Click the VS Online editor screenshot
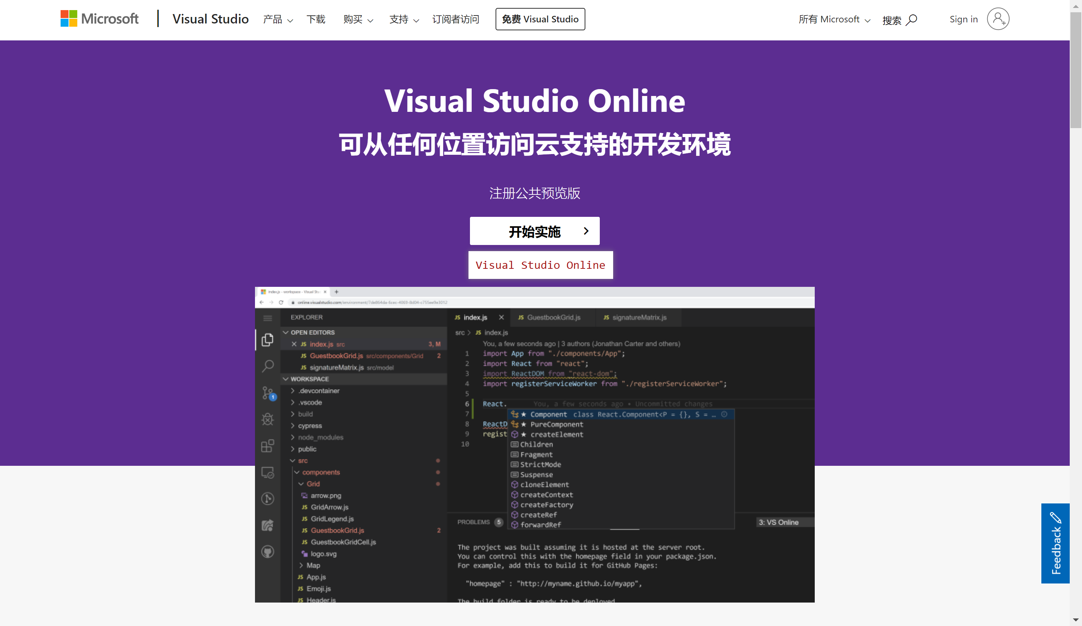The width and height of the screenshot is (1082, 626). click(534, 444)
